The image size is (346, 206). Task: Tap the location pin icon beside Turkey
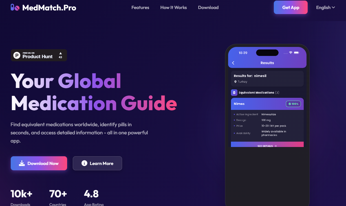tap(235, 82)
